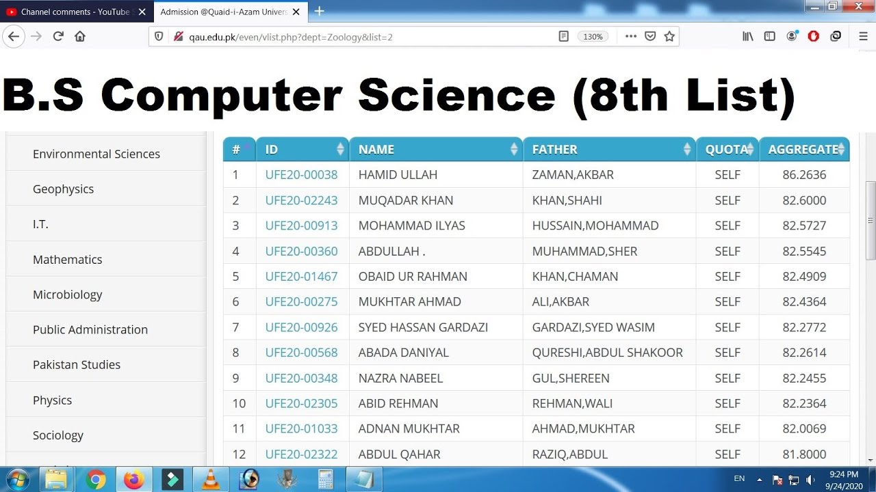The width and height of the screenshot is (876, 492).
Task: Show tracking protection shield info
Action: [159, 37]
